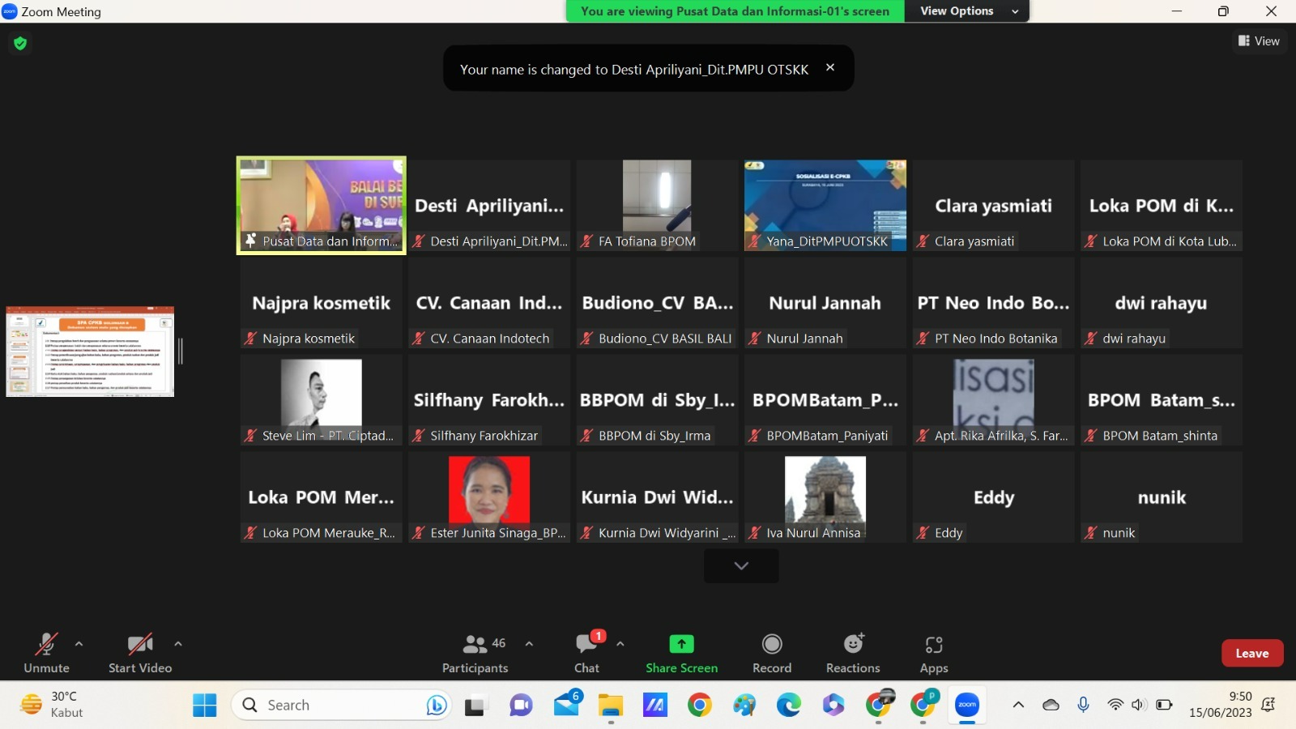Open Zoom from the Windows taskbar
Image resolution: width=1296 pixels, height=729 pixels.
pos(967,705)
